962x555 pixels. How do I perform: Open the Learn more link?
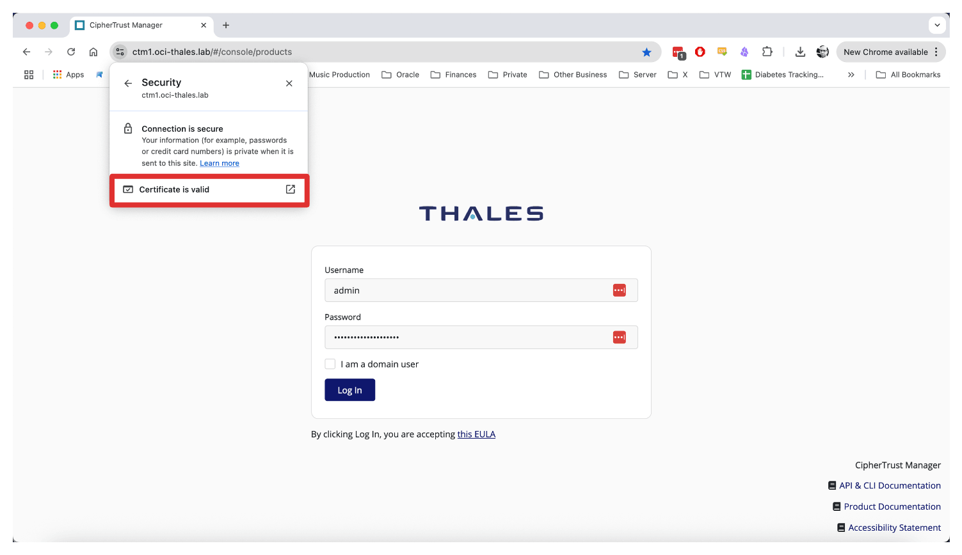220,163
